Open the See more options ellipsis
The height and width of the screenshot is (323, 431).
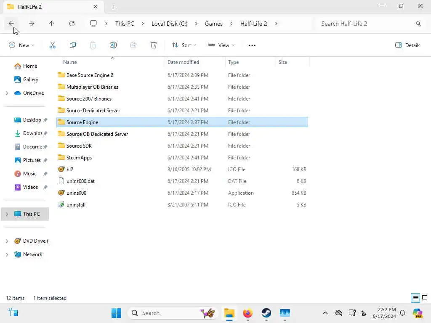click(252, 45)
